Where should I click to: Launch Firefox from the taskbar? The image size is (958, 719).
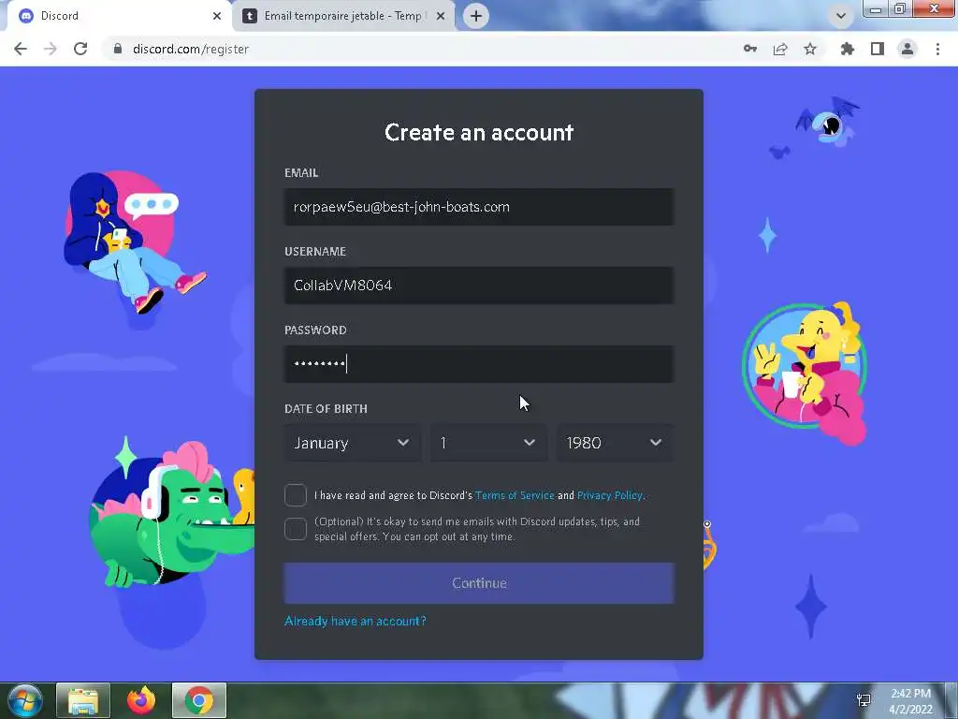[141, 700]
